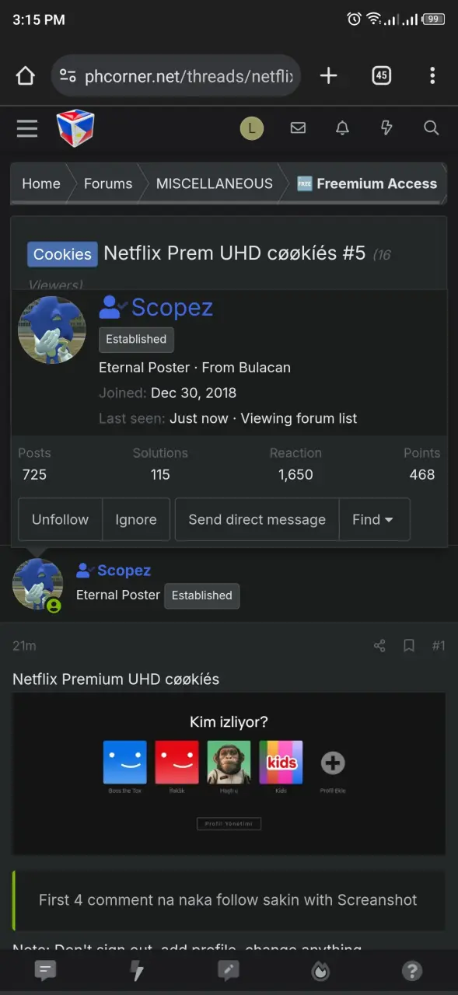The image size is (458, 995).
Task: Tap the lightning bolt what's new icon
Action: pyautogui.click(x=386, y=128)
